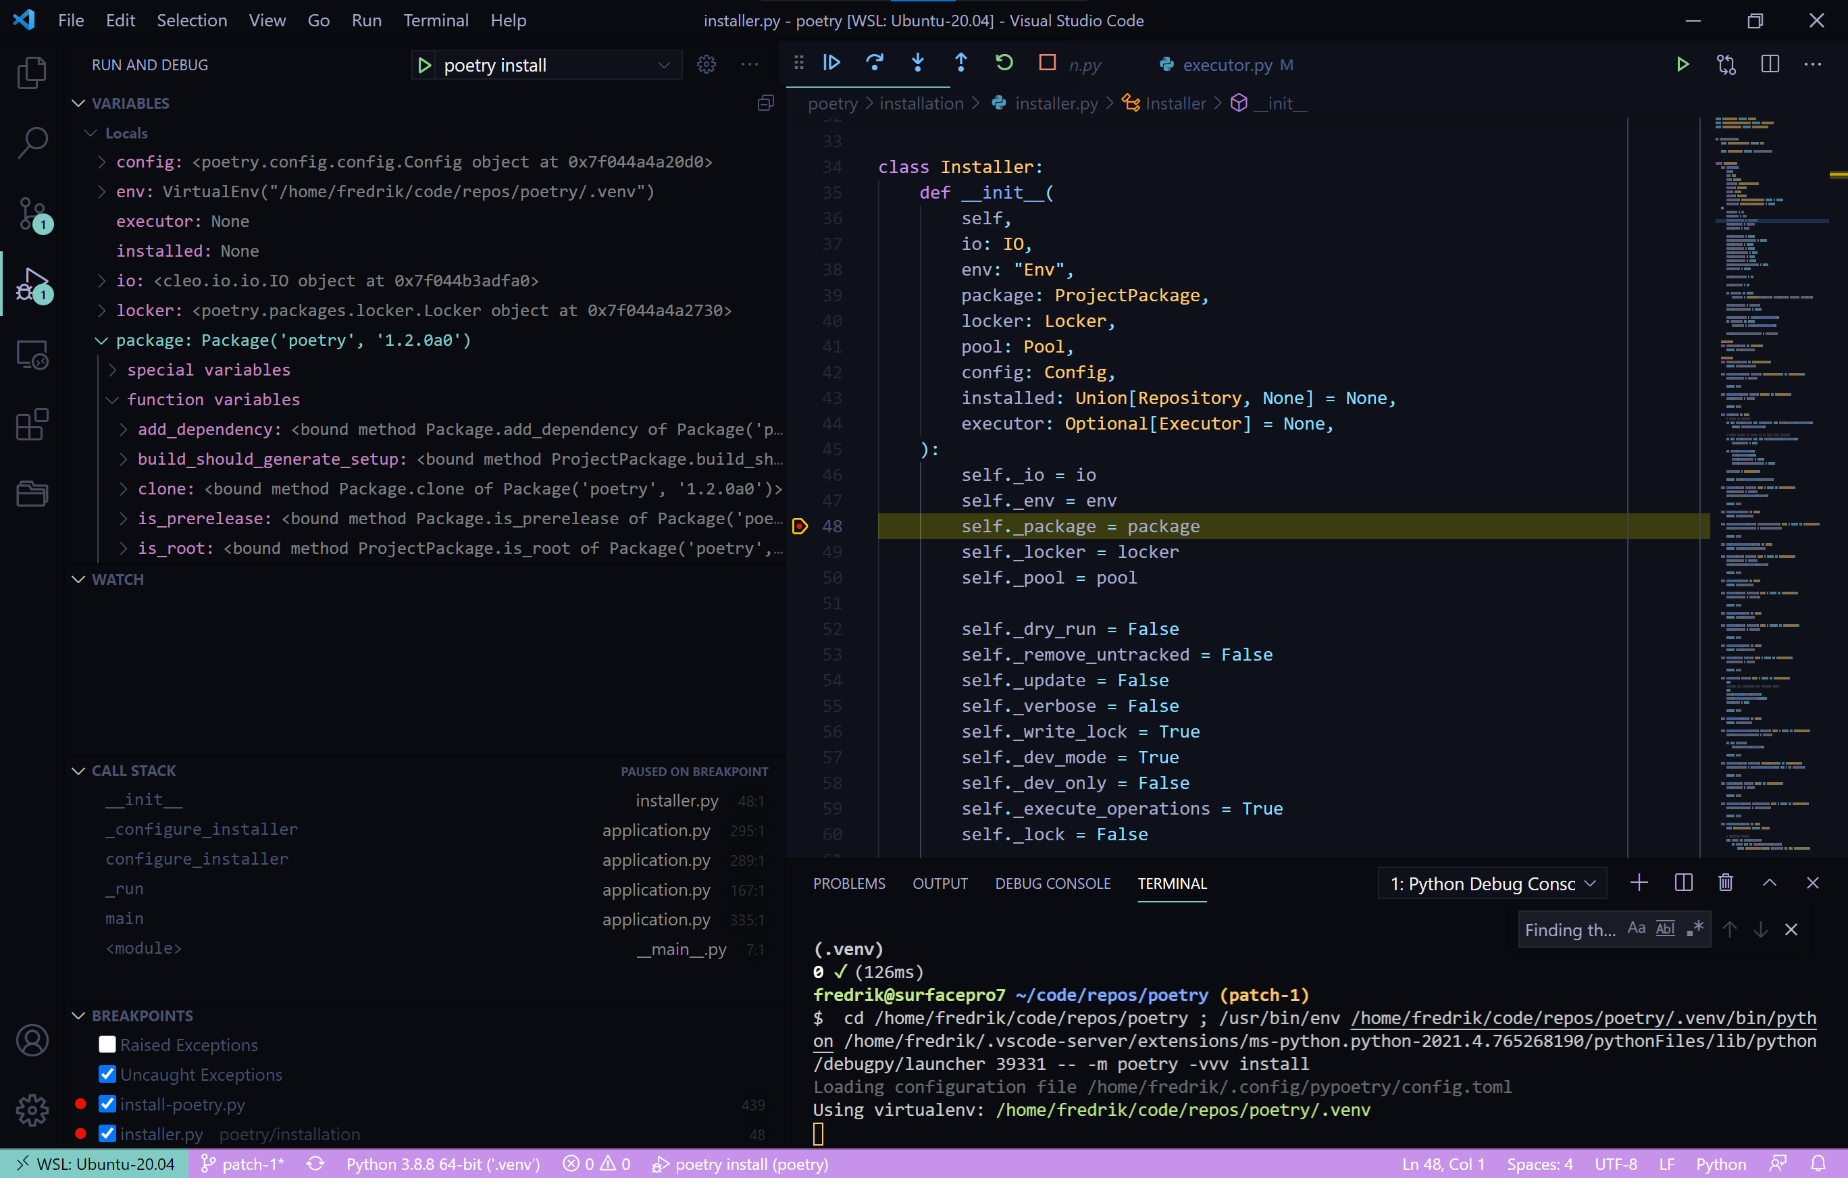Viewport: 1848px width, 1178px height.
Task: Kill the terminal using the trash icon
Action: click(1725, 883)
